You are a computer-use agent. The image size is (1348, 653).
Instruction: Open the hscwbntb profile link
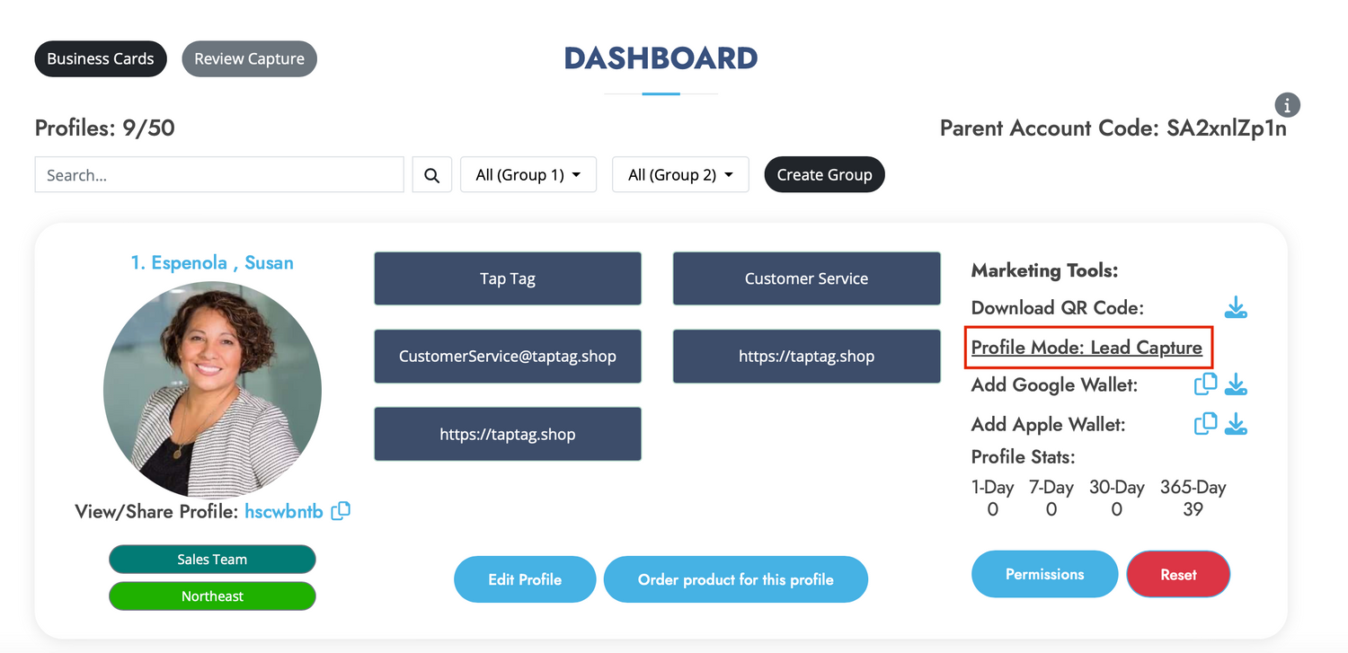(x=284, y=510)
